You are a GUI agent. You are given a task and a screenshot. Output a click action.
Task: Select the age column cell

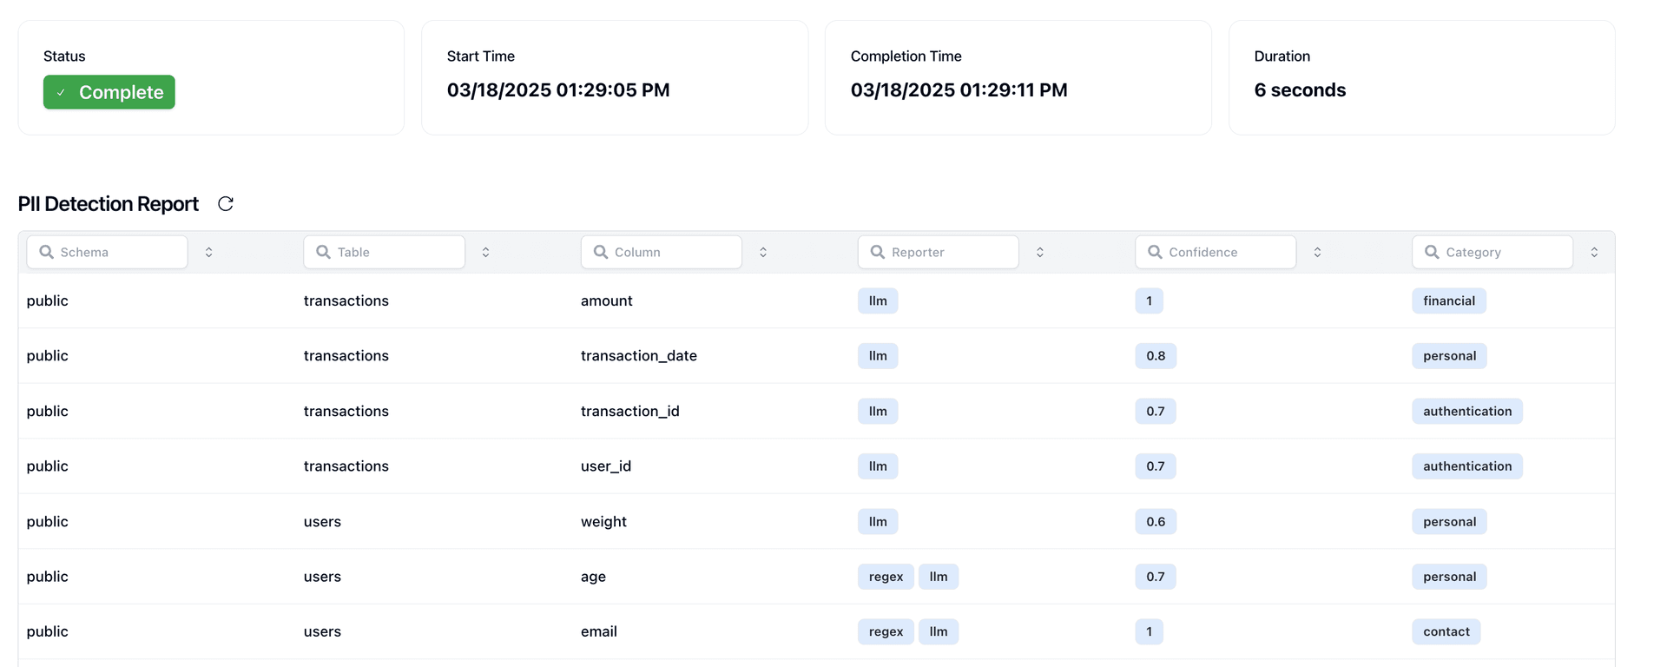point(593,577)
